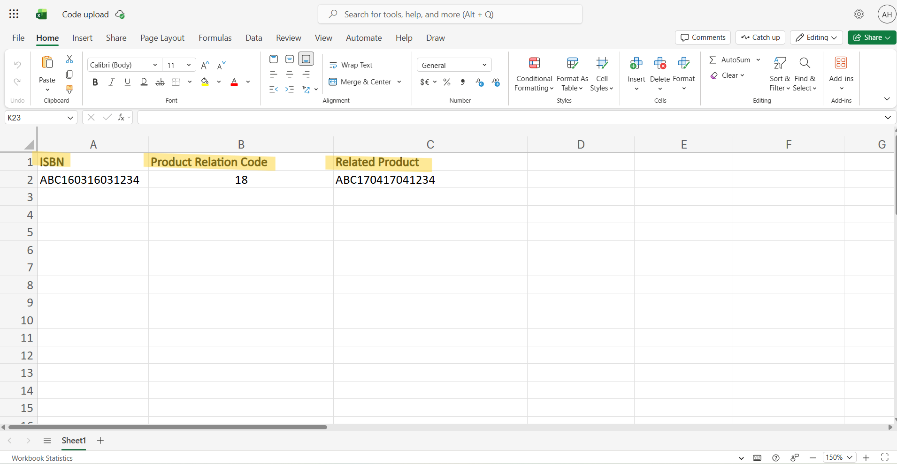Open the settings gear icon
The image size is (897, 464).
[859, 15]
